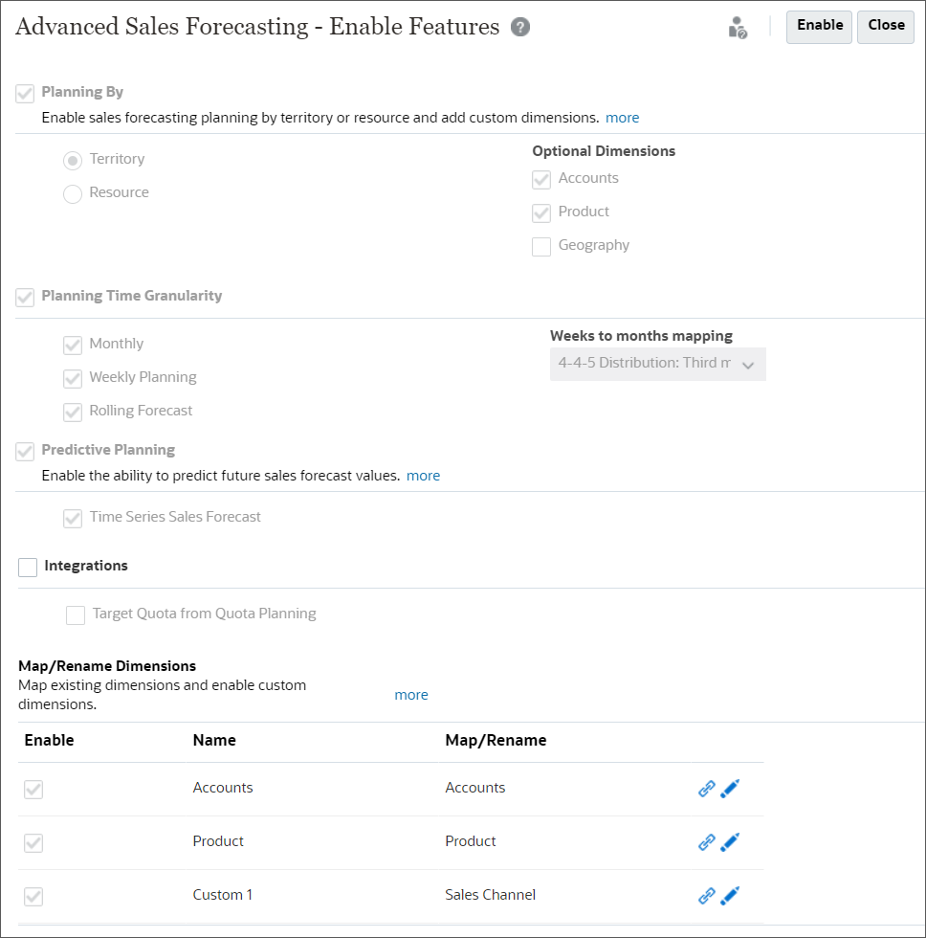This screenshot has height=938, width=926.
Task: Click more beside the Planning By description
Action: tap(622, 117)
